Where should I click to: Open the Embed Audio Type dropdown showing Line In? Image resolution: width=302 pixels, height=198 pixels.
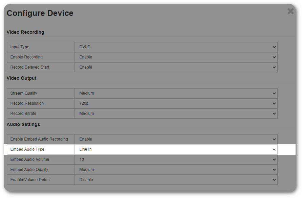click(x=176, y=149)
